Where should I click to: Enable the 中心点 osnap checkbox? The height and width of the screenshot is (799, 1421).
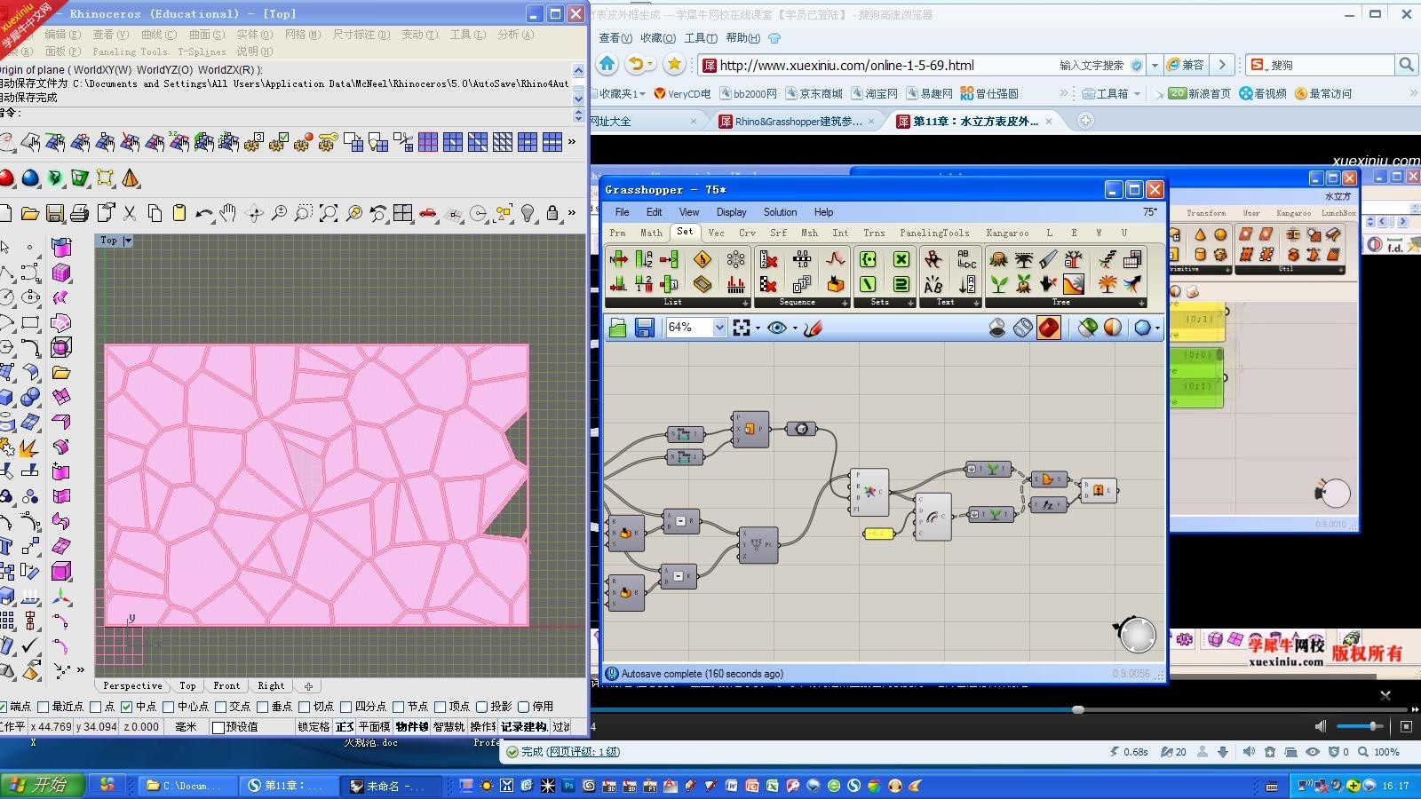tap(168, 707)
